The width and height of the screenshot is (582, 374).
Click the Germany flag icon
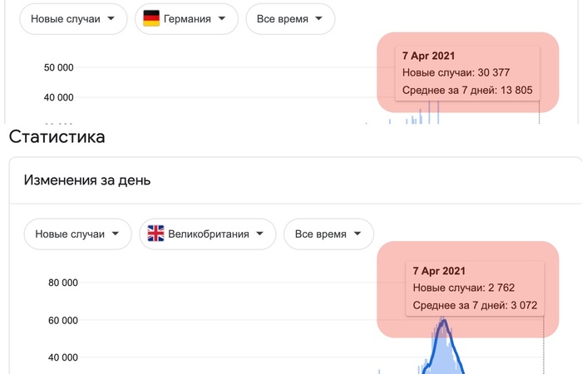coord(151,20)
